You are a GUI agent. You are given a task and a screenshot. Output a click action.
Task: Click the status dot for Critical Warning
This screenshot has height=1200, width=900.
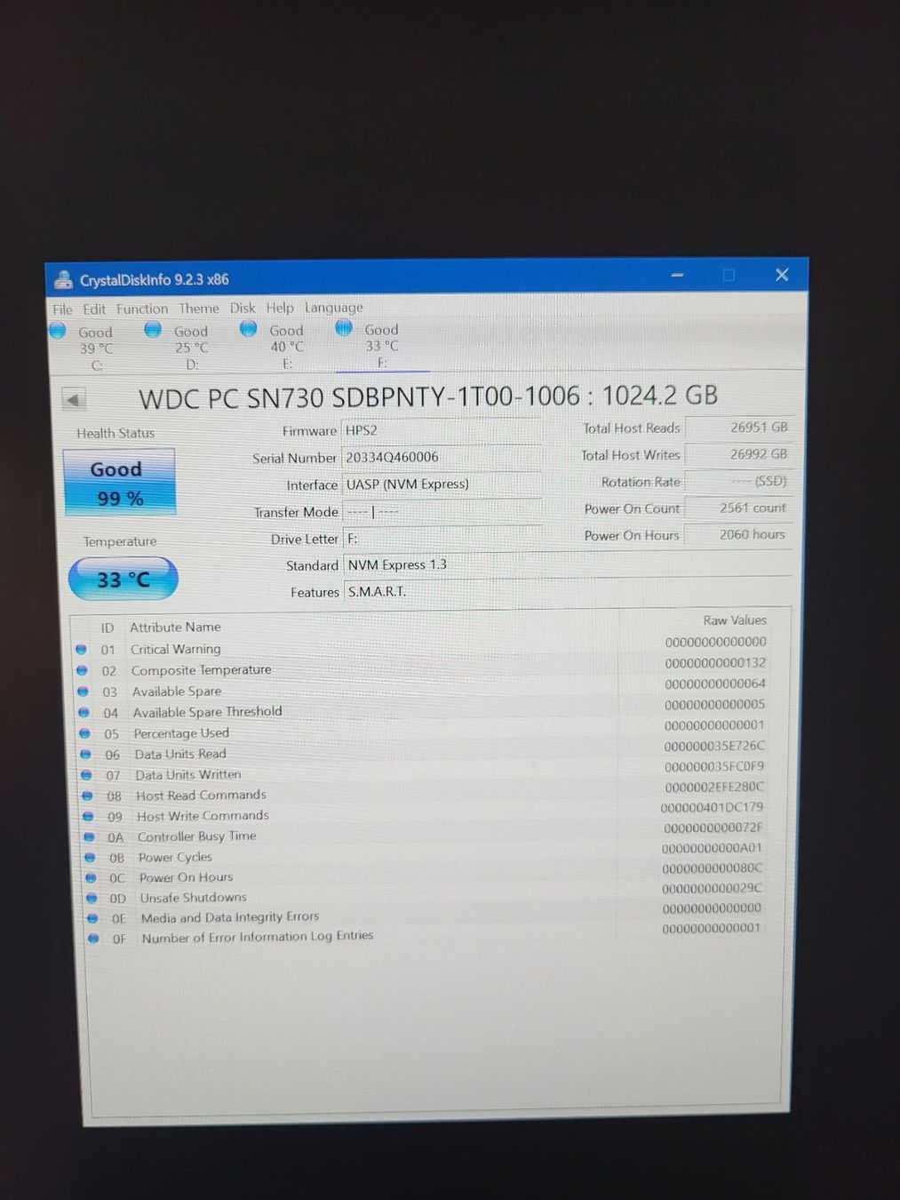[82, 650]
